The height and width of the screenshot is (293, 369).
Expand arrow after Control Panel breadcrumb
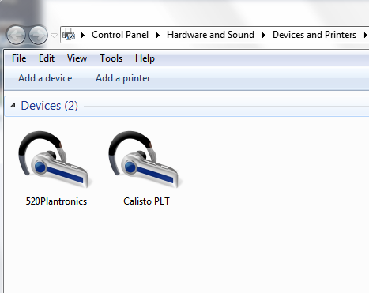[x=158, y=35]
